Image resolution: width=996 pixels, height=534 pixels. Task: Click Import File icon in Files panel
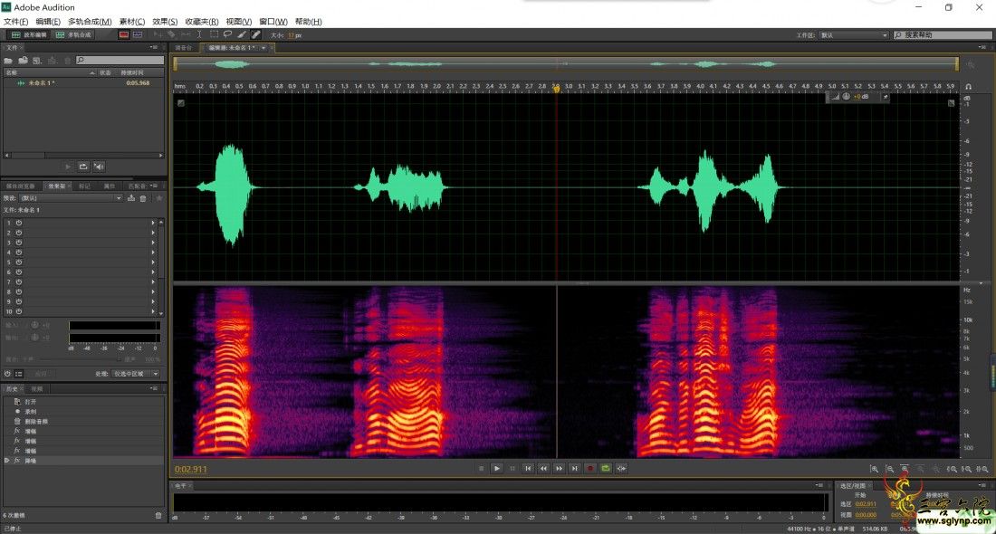(x=23, y=61)
